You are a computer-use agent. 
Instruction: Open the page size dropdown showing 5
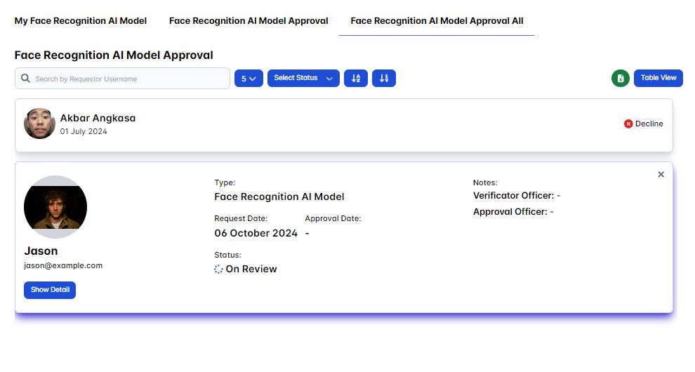coord(249,78)
